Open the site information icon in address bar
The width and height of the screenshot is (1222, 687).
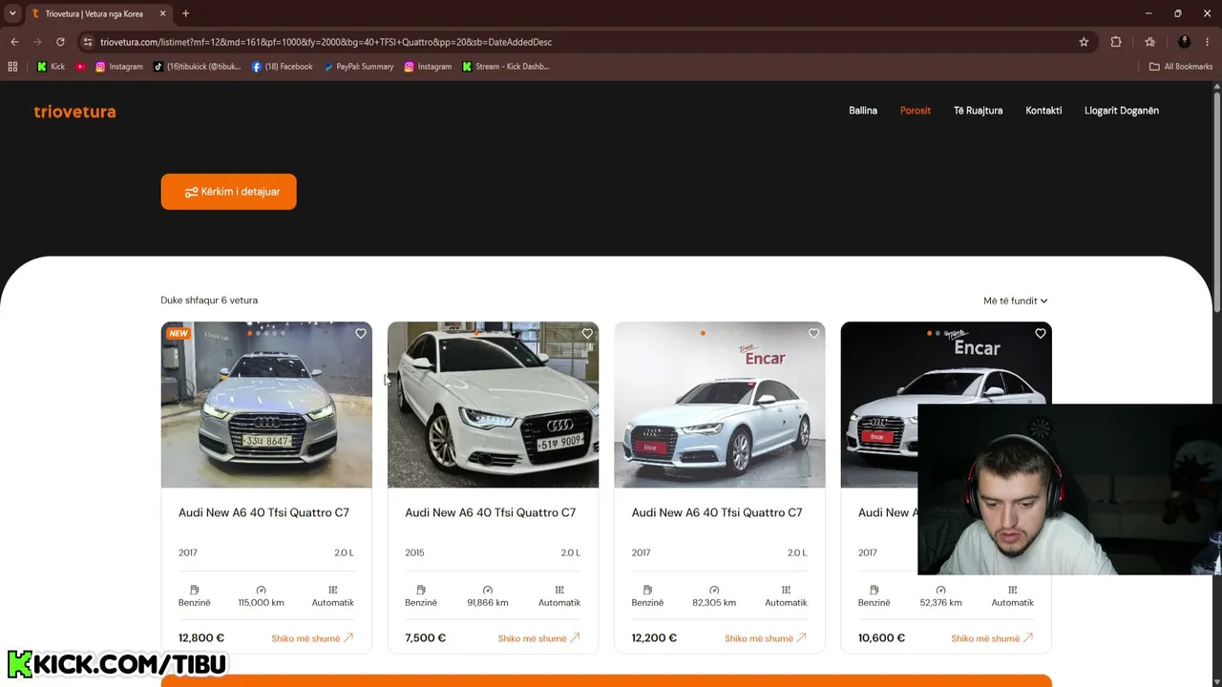coord(87,42)
